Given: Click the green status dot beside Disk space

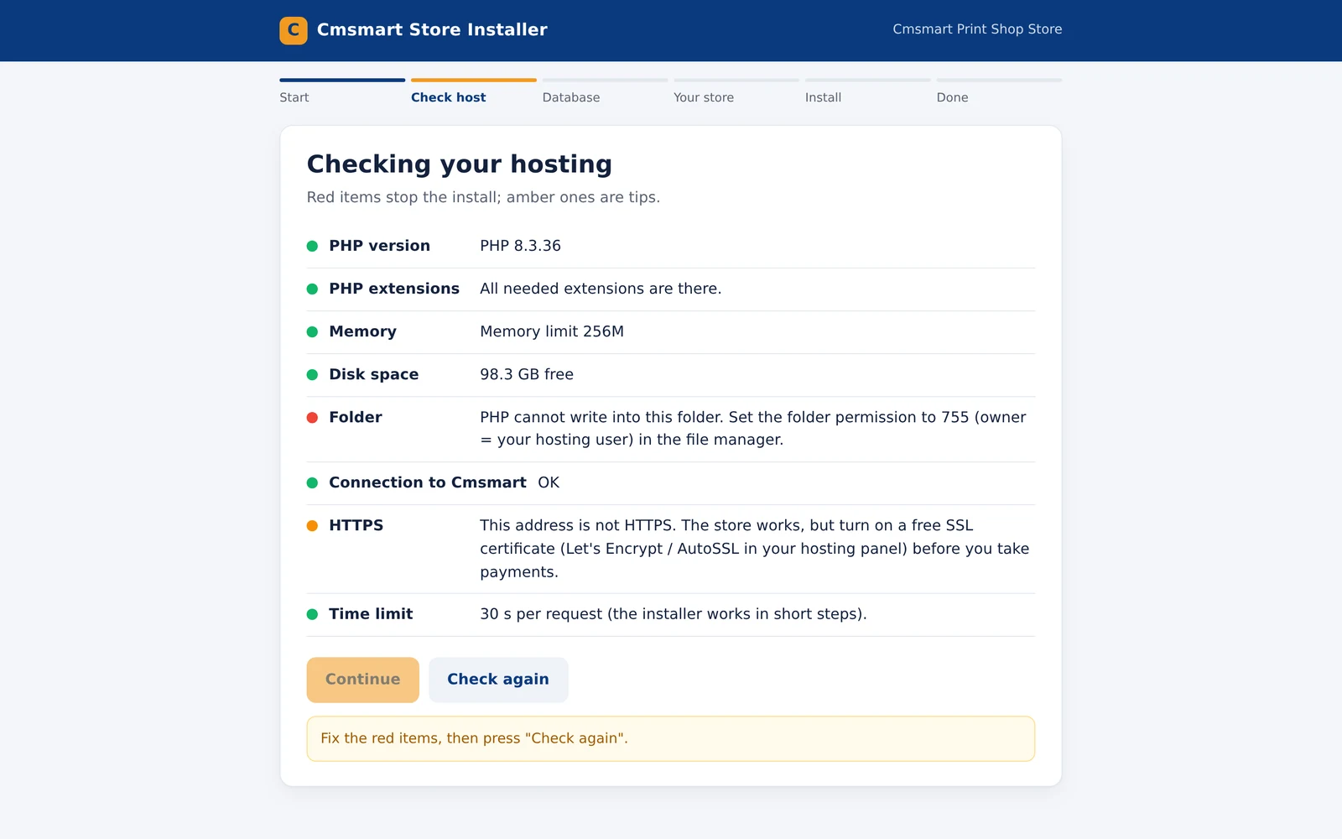Looking at the screenshot, I should click(x=312, y=374).
